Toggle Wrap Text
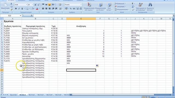The image size is (175, 98). [60, 5]
